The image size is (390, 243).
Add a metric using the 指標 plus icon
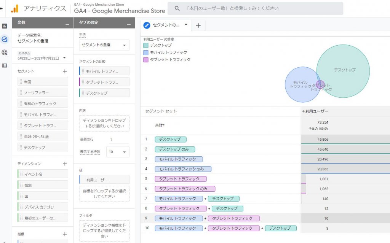click(x=65, y=234)
